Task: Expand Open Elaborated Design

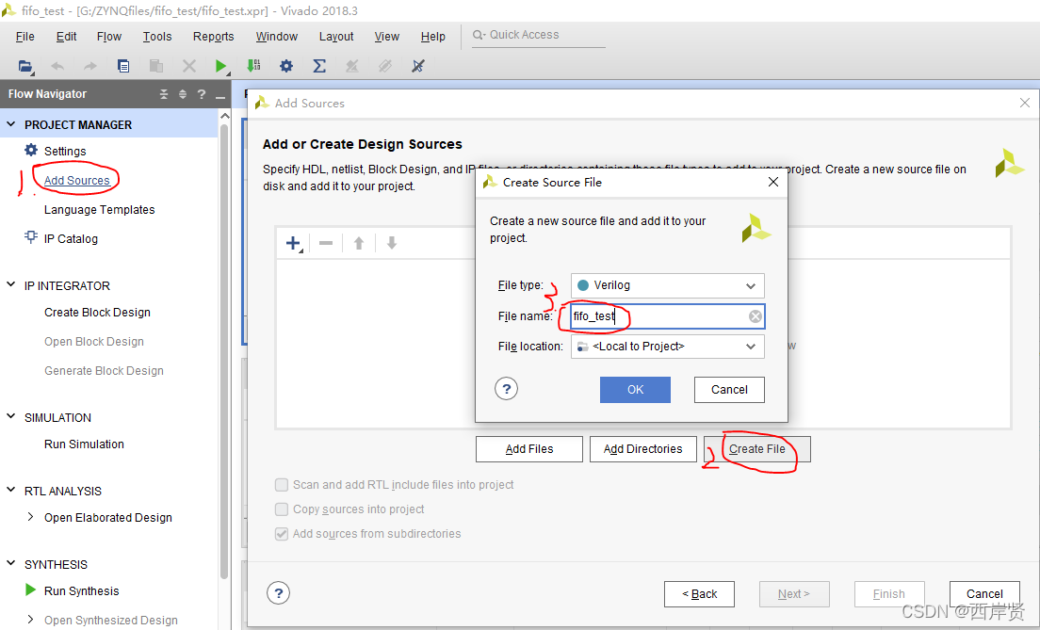Action: pos(30,517)
